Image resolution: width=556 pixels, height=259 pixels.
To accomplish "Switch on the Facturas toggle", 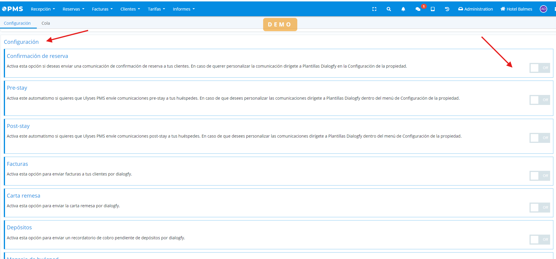I will (539, 176).
